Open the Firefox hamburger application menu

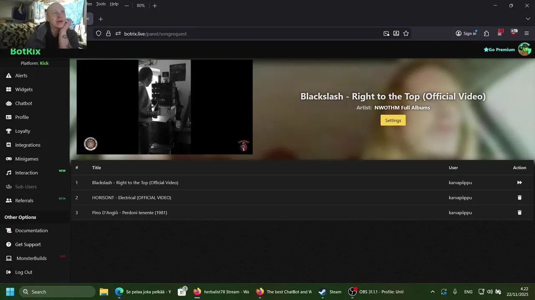pos(527,34)
